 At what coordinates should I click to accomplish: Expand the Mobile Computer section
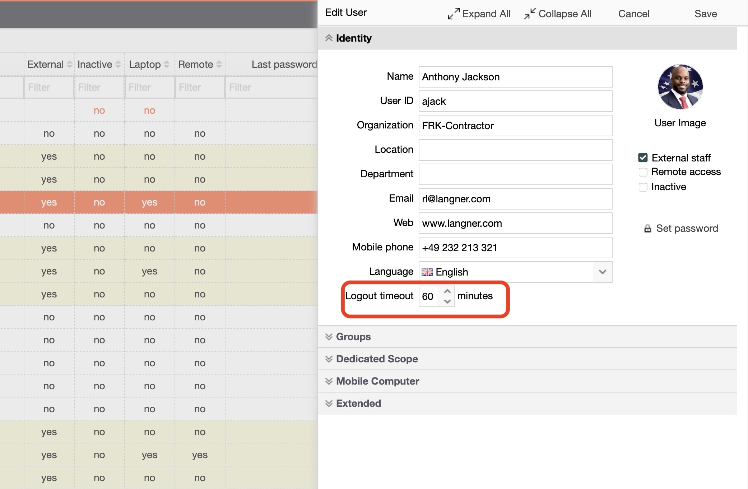click(377, 381)
